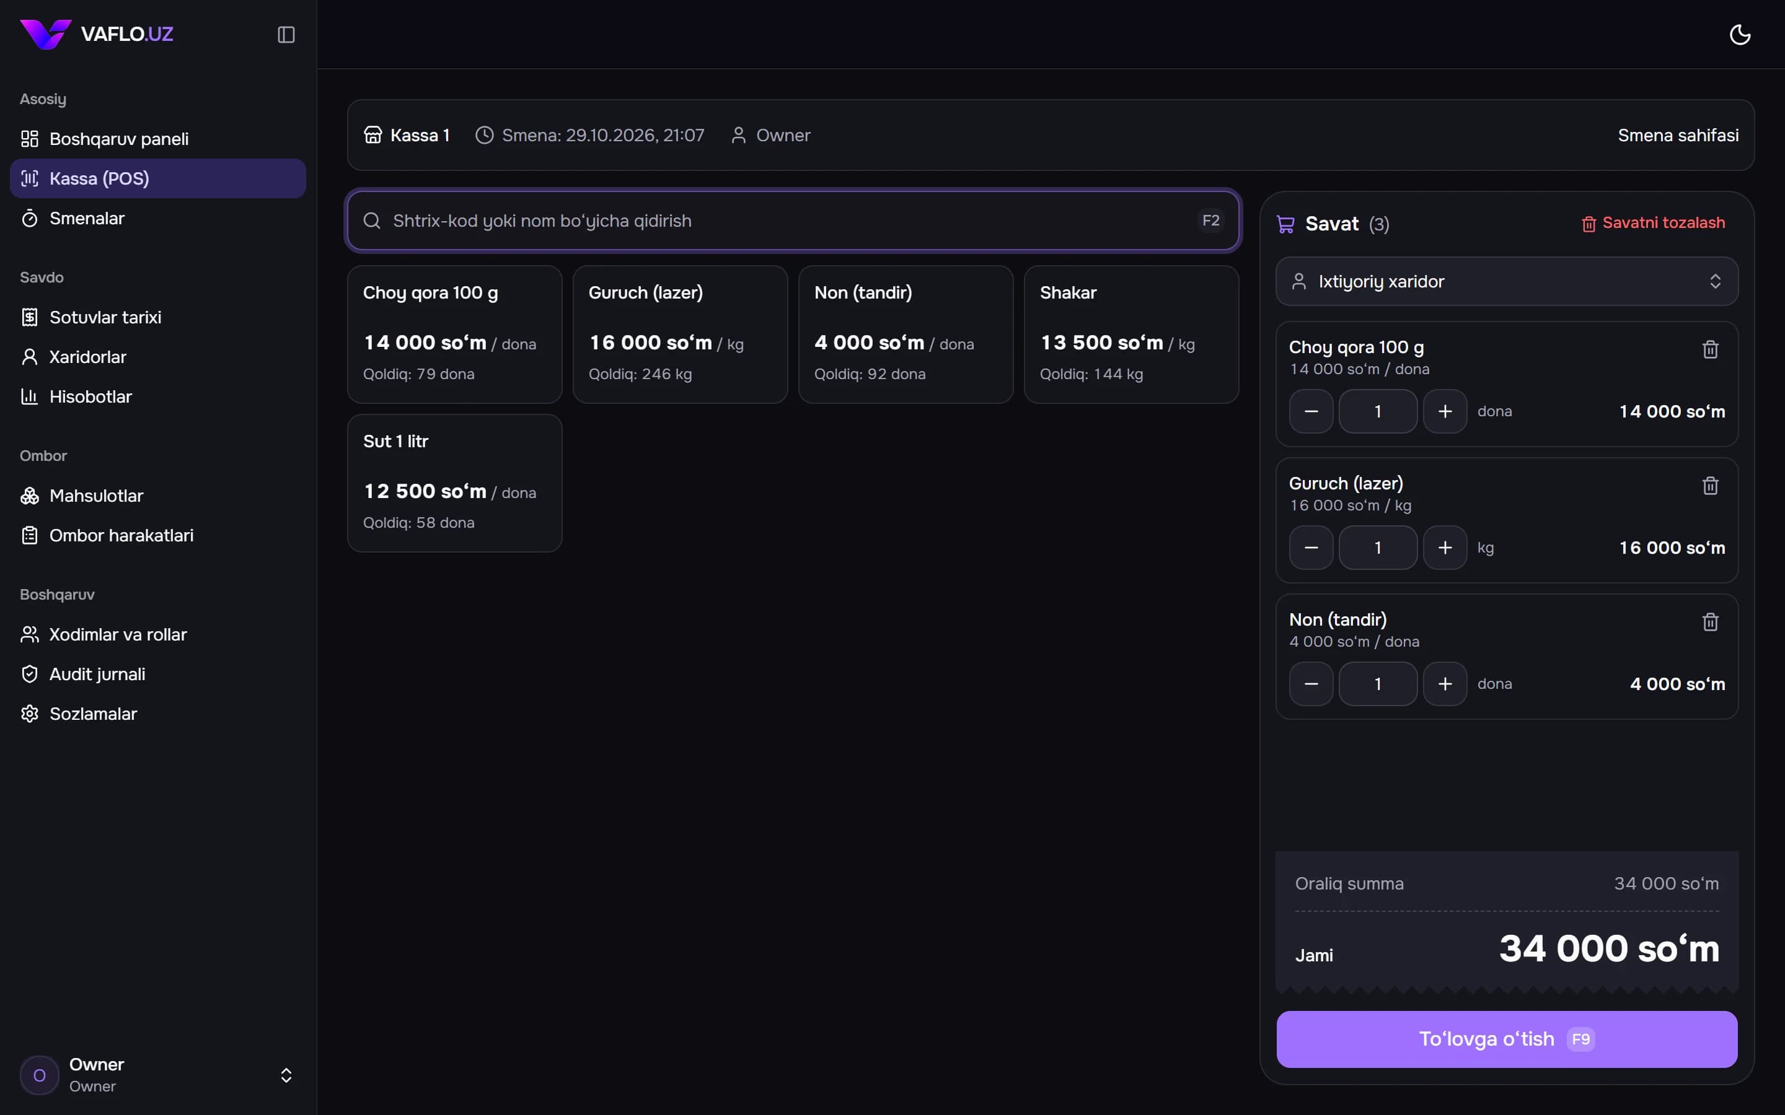Decrease Non (tandir) quantity with minus
1785x1115 pixels.
tap(1311, 684)
